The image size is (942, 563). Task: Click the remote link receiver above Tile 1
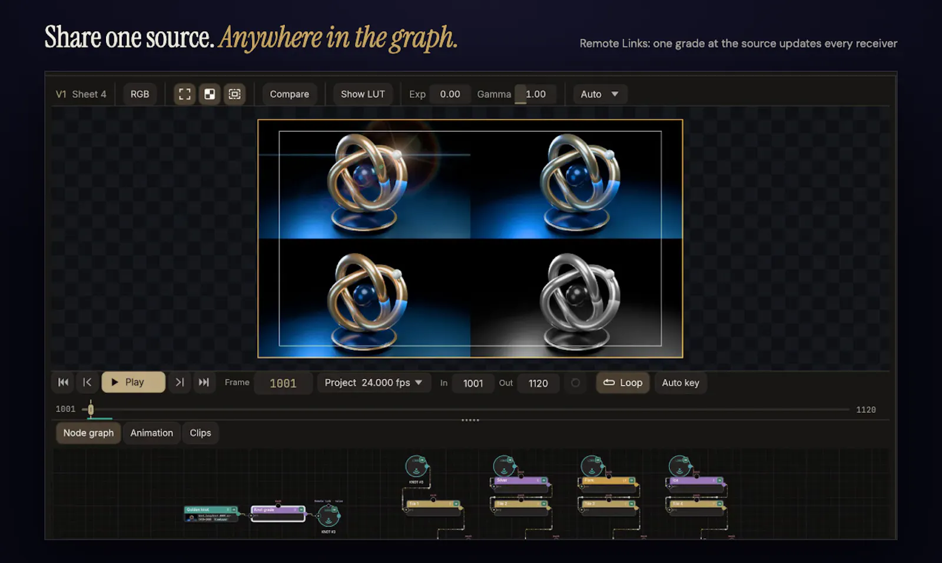[x=416, y=467]
